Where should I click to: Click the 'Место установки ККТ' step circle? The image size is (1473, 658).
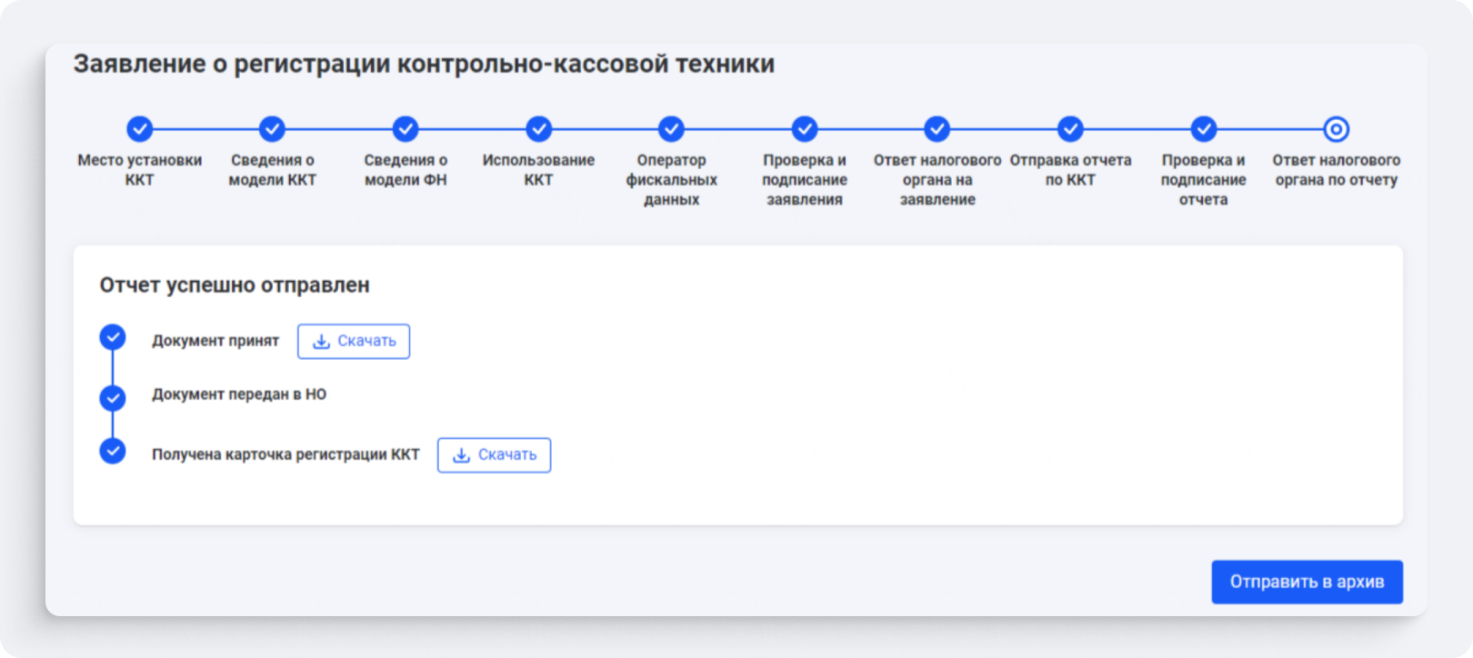(139, 129)
